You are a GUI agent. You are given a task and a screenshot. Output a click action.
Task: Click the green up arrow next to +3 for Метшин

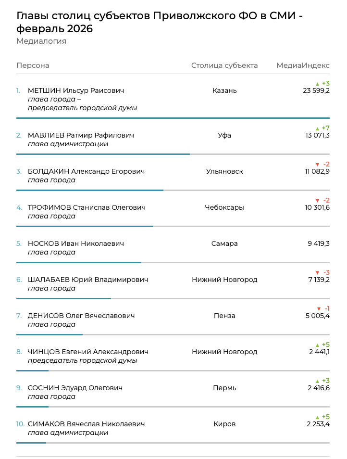point(317,83)
